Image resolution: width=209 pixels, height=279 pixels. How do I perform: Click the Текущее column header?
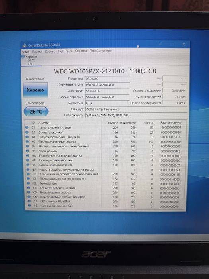pos(112,123)
